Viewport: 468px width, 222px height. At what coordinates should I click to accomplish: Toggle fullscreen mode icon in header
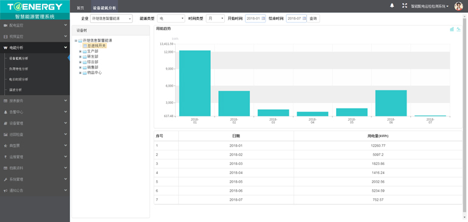(404, 5)
